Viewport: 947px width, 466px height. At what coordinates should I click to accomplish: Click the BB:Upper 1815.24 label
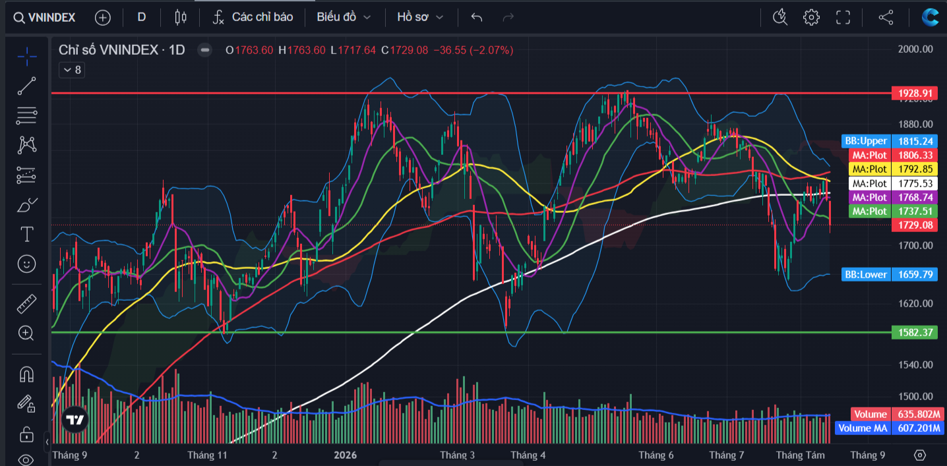889,141
